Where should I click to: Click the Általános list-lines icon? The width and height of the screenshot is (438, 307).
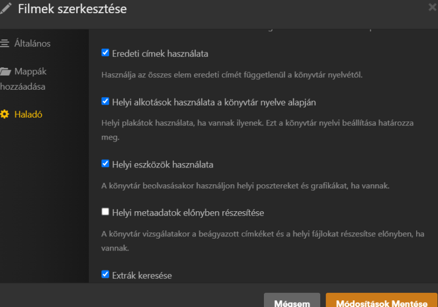(x=4, y=43)
